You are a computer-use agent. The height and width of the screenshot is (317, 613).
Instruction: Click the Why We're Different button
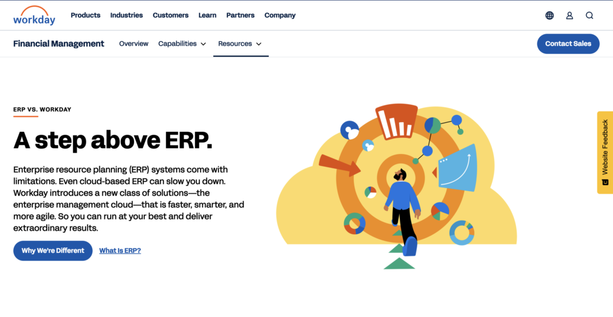coord(53,250)
